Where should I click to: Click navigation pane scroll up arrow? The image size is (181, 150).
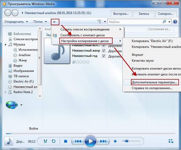pyautogui.click(x=40, y=28)
